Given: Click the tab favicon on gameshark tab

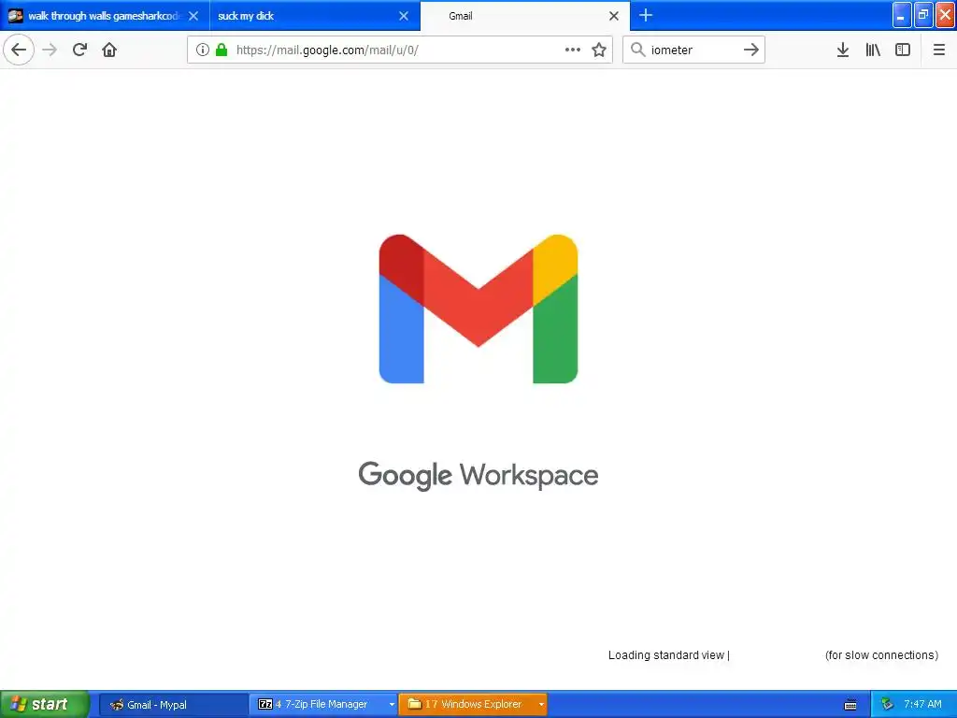Looking at the screenshot, I should point(15,16).
